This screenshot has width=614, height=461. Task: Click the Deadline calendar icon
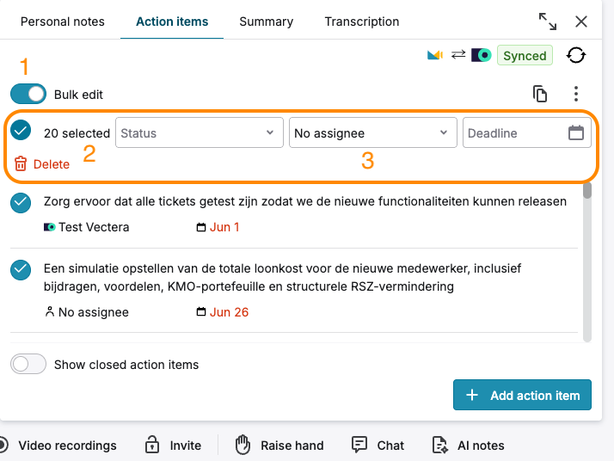[x=575, y=132]
